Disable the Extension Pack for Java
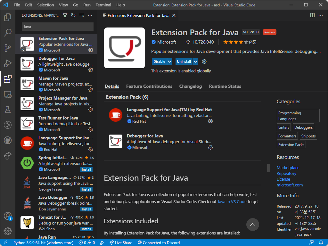328x246 pixels. (159, 61)
